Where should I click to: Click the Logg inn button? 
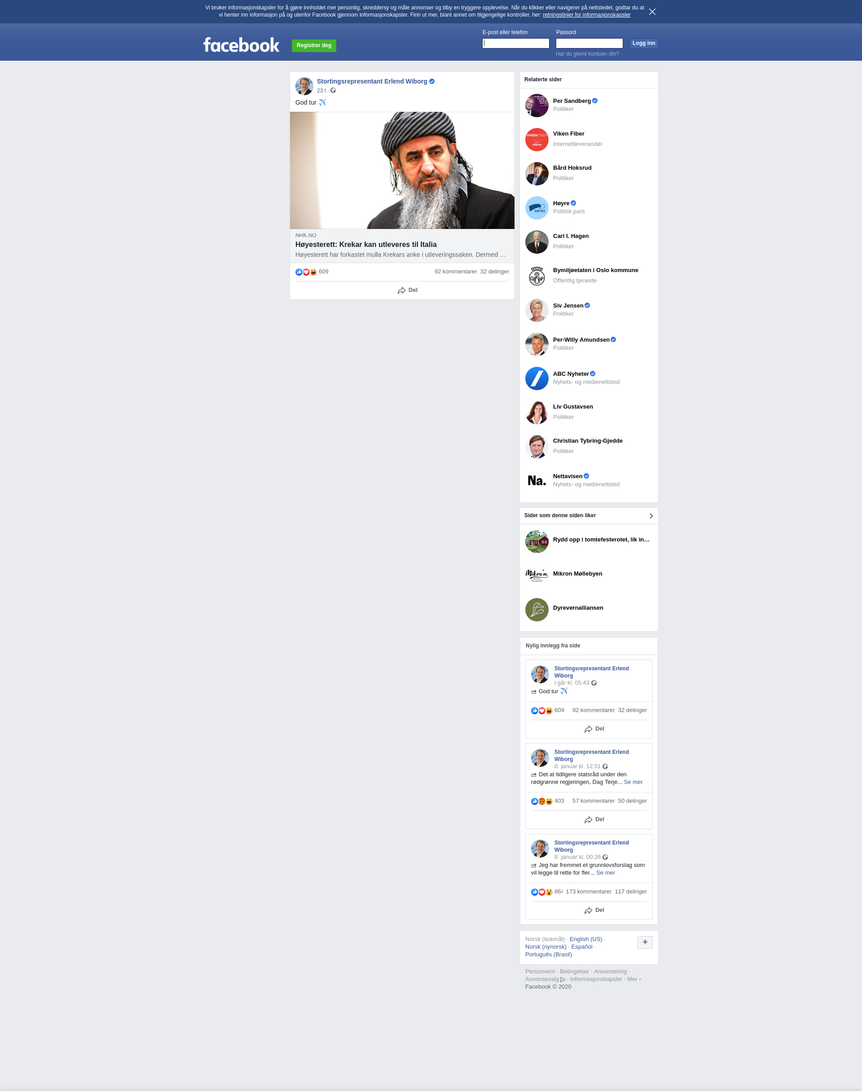pos(643,44)
